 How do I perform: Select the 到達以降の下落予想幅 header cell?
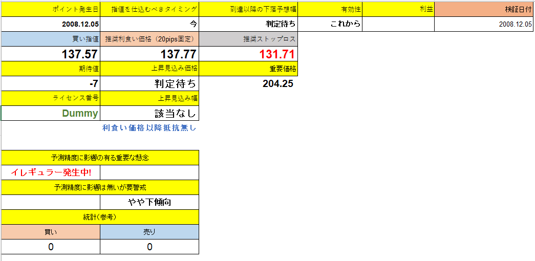248,9
